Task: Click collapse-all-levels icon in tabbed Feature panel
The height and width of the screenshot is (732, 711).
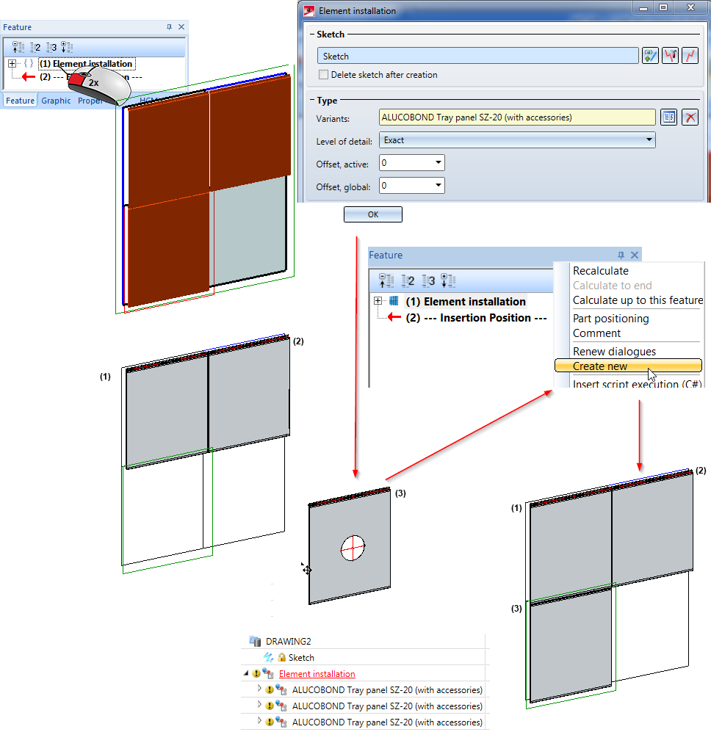Action: pos(18,47)
